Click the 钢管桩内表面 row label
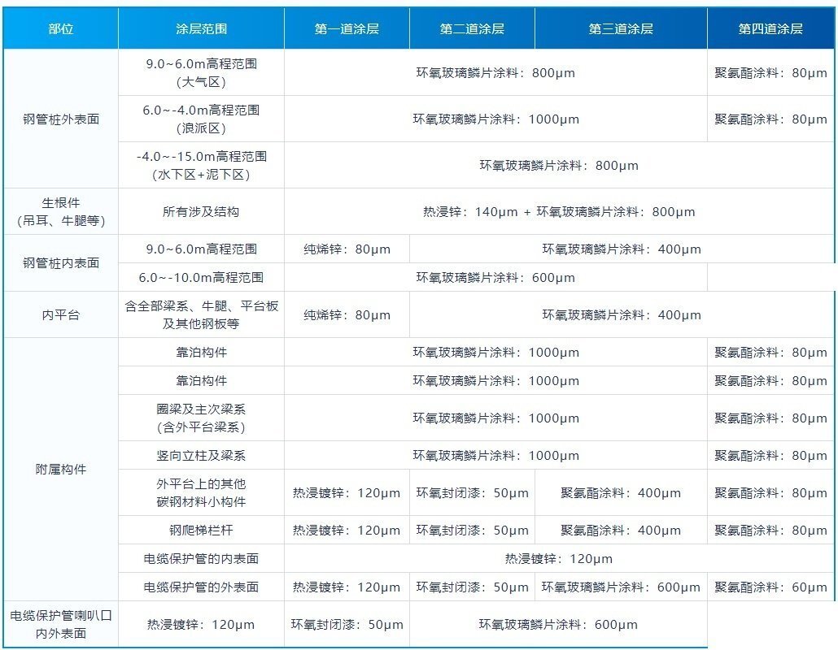This screenshot has width=838, height=650. pos(61,263)
